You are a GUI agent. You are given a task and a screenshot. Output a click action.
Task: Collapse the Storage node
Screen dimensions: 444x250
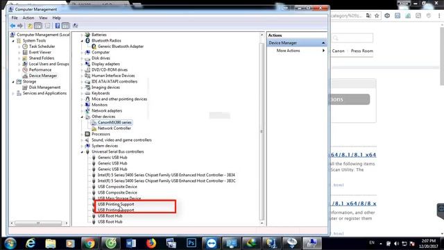(13, 82)
